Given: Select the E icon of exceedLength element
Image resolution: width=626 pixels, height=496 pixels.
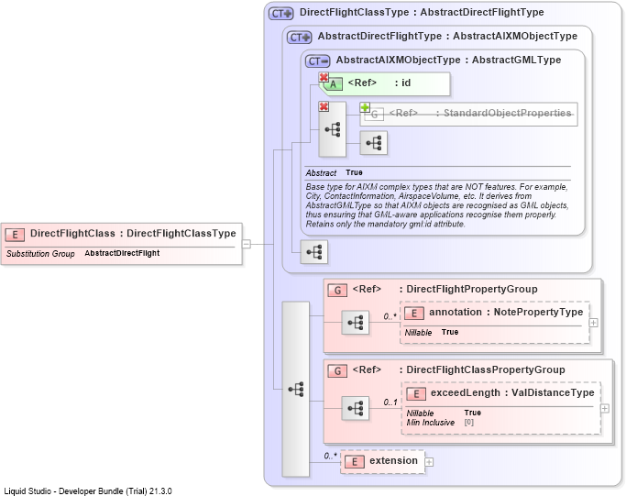Looking at the screenshot, I should pos(416,394).
